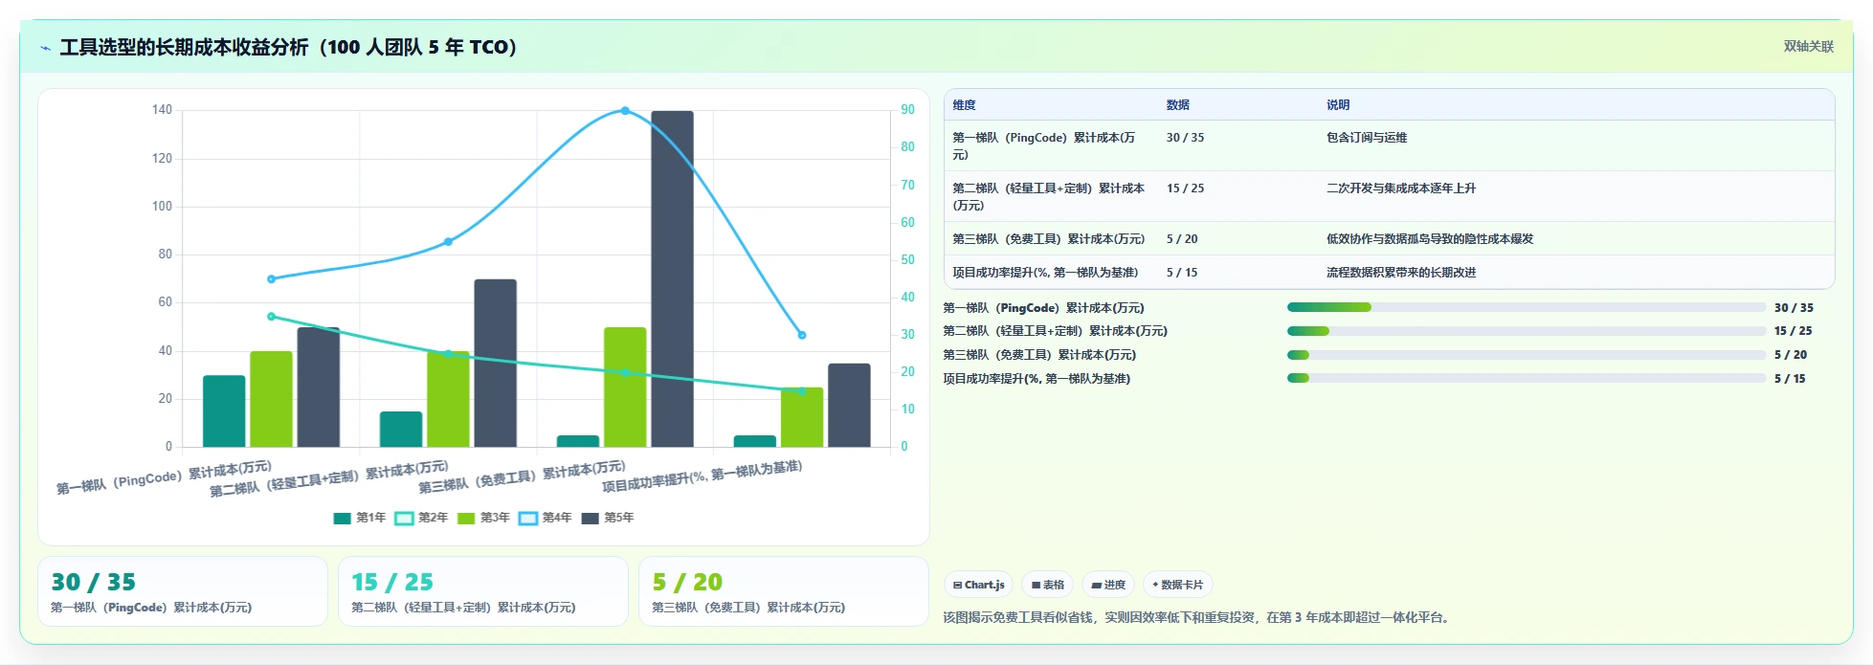Click the blue line point above the 第二梯队 group
Image resolution: width=1873 pixels, height=665 pixels.
click(x=448, y=242)
